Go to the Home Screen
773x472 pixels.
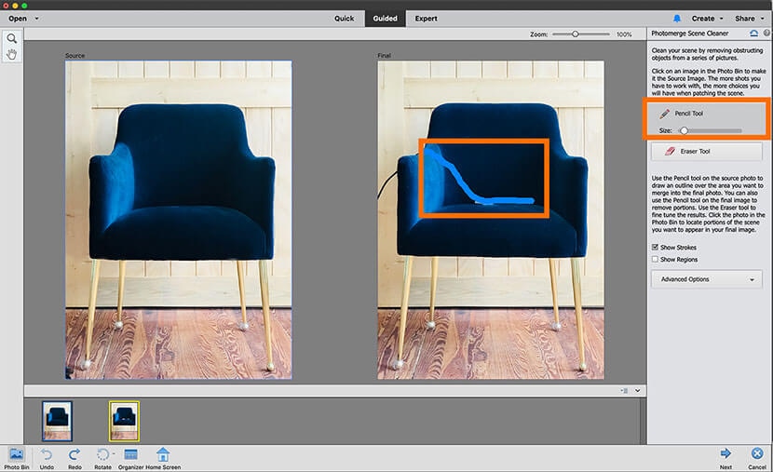[x=163, y=454]
